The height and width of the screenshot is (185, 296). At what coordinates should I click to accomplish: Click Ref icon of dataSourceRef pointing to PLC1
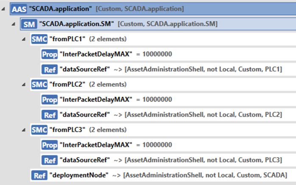50,69
